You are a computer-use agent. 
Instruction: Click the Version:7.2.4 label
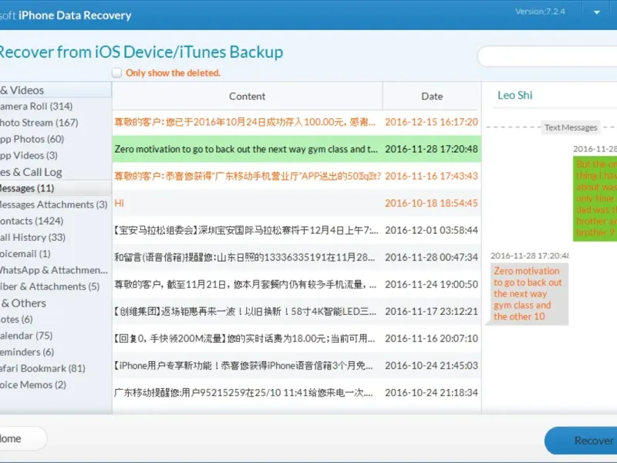point(540,12)
